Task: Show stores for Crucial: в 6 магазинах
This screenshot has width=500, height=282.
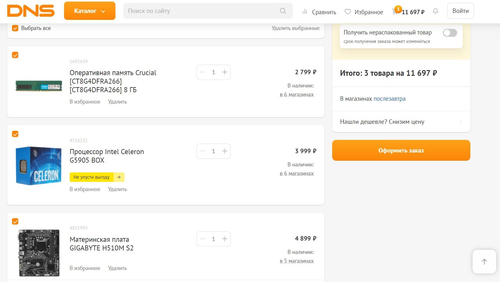Action: coord(297,94)
